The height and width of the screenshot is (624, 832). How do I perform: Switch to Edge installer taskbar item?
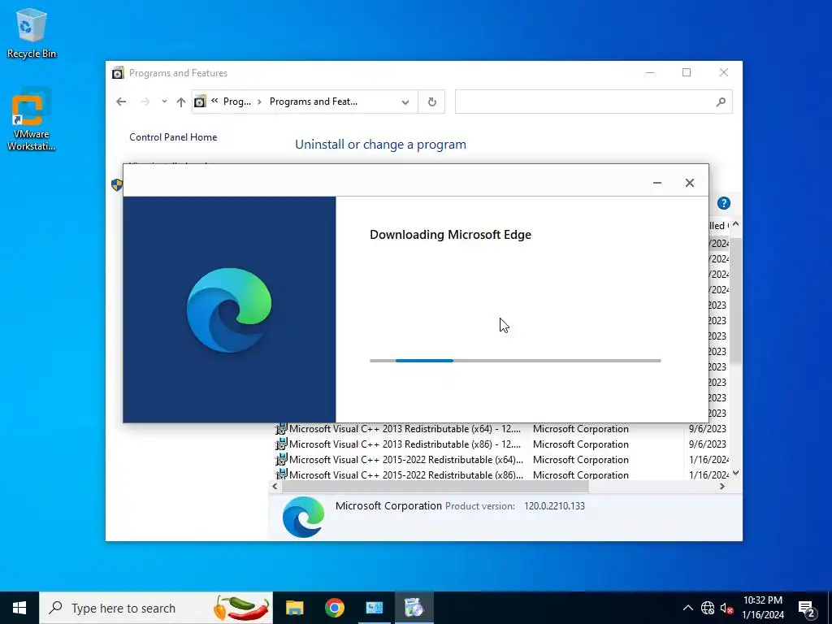pyautogui.click(x=414, y=608)
